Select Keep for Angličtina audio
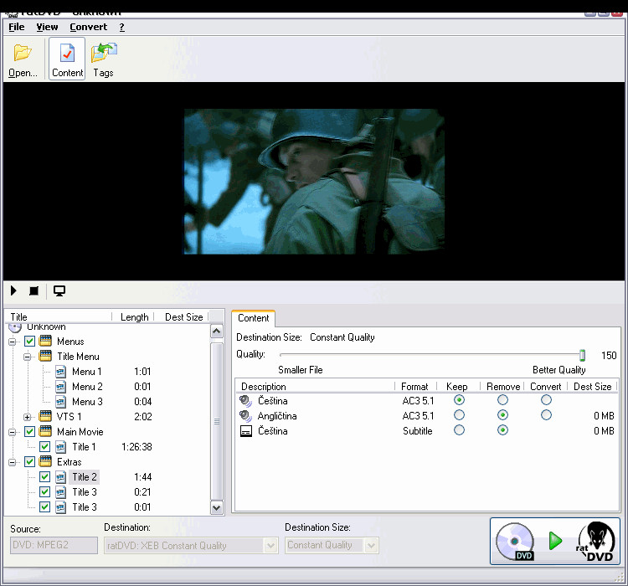 pos(459,415)
